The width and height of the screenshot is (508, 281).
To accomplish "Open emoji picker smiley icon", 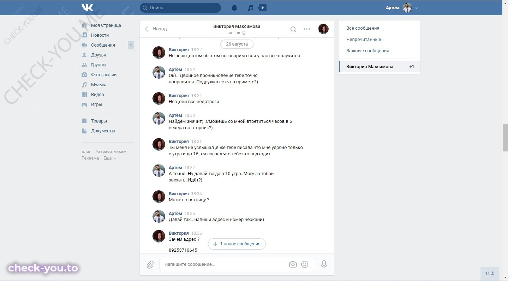I will [x=305, y=264].
